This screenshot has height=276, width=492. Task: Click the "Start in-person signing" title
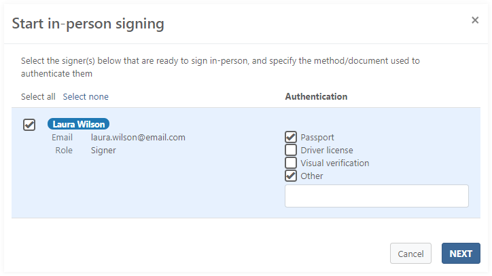[x=88, y=24]
